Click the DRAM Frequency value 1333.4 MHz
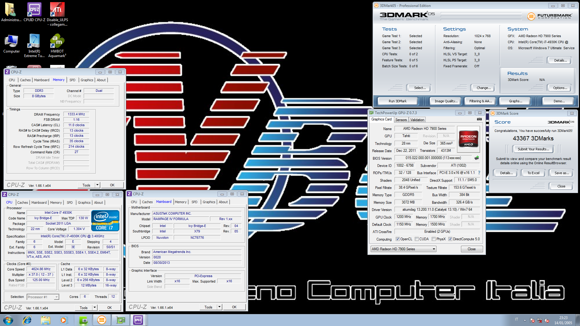 tap(76, 114)
